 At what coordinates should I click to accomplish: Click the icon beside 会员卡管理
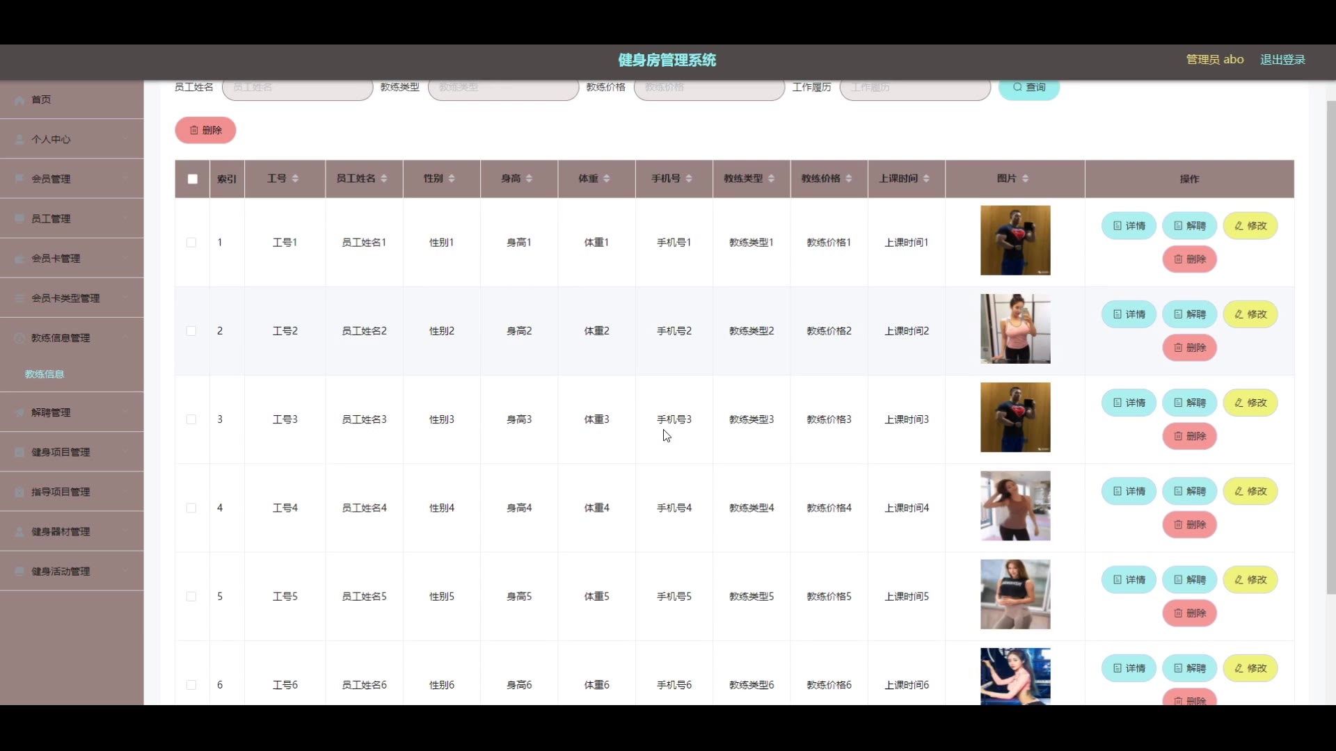pyautogui.click(x=19, y=259)
